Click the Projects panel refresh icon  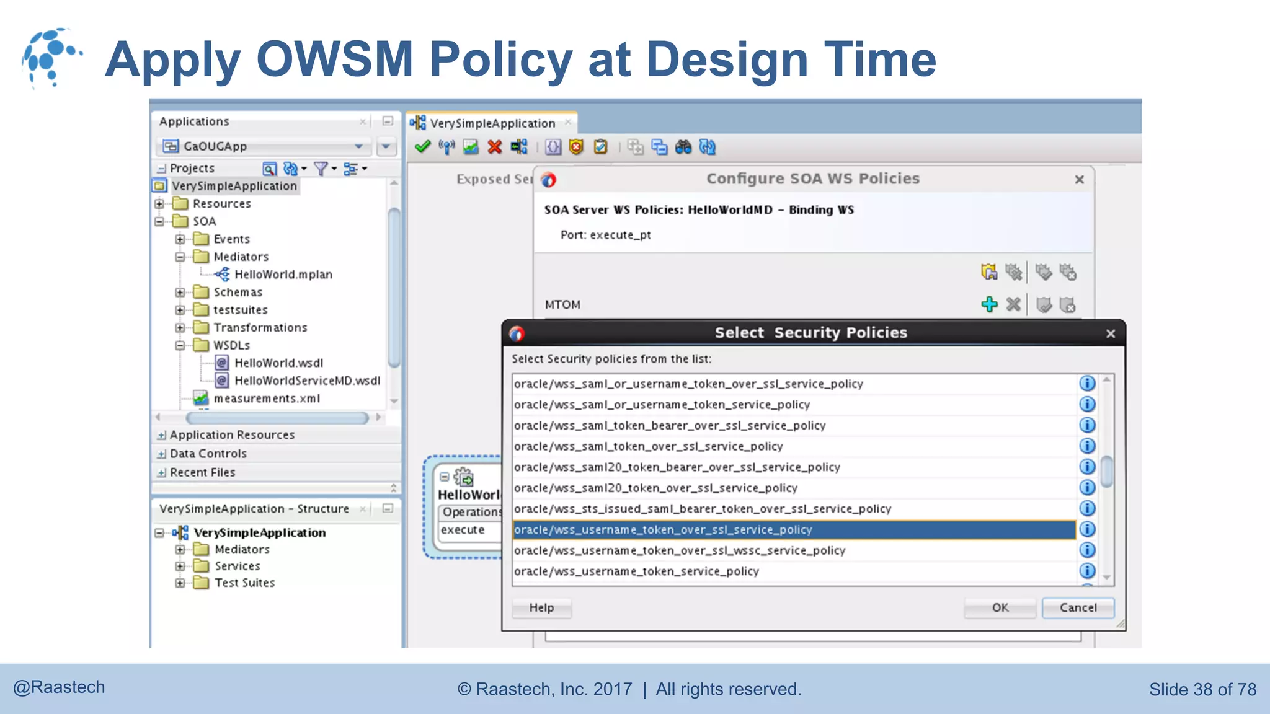pos(290,169)
